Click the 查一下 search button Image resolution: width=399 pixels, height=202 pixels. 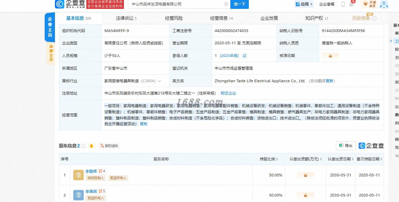click(x=240, y=4)
